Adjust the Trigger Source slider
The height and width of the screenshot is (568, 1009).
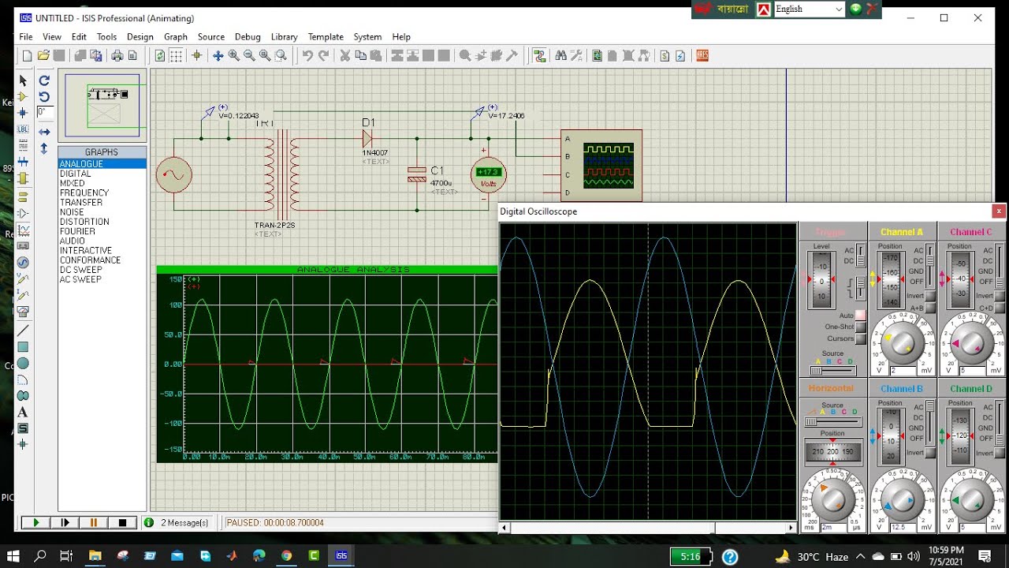click(832, 370)
